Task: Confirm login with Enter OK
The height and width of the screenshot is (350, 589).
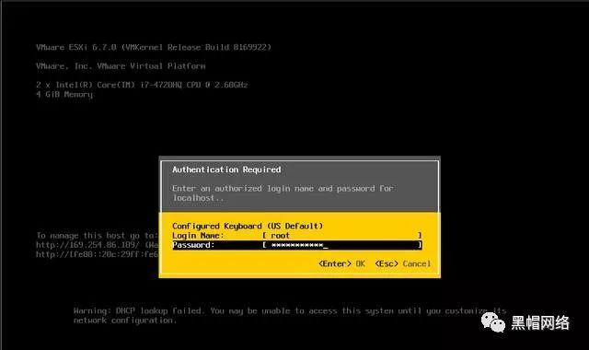Action: (x=341, y=264)
